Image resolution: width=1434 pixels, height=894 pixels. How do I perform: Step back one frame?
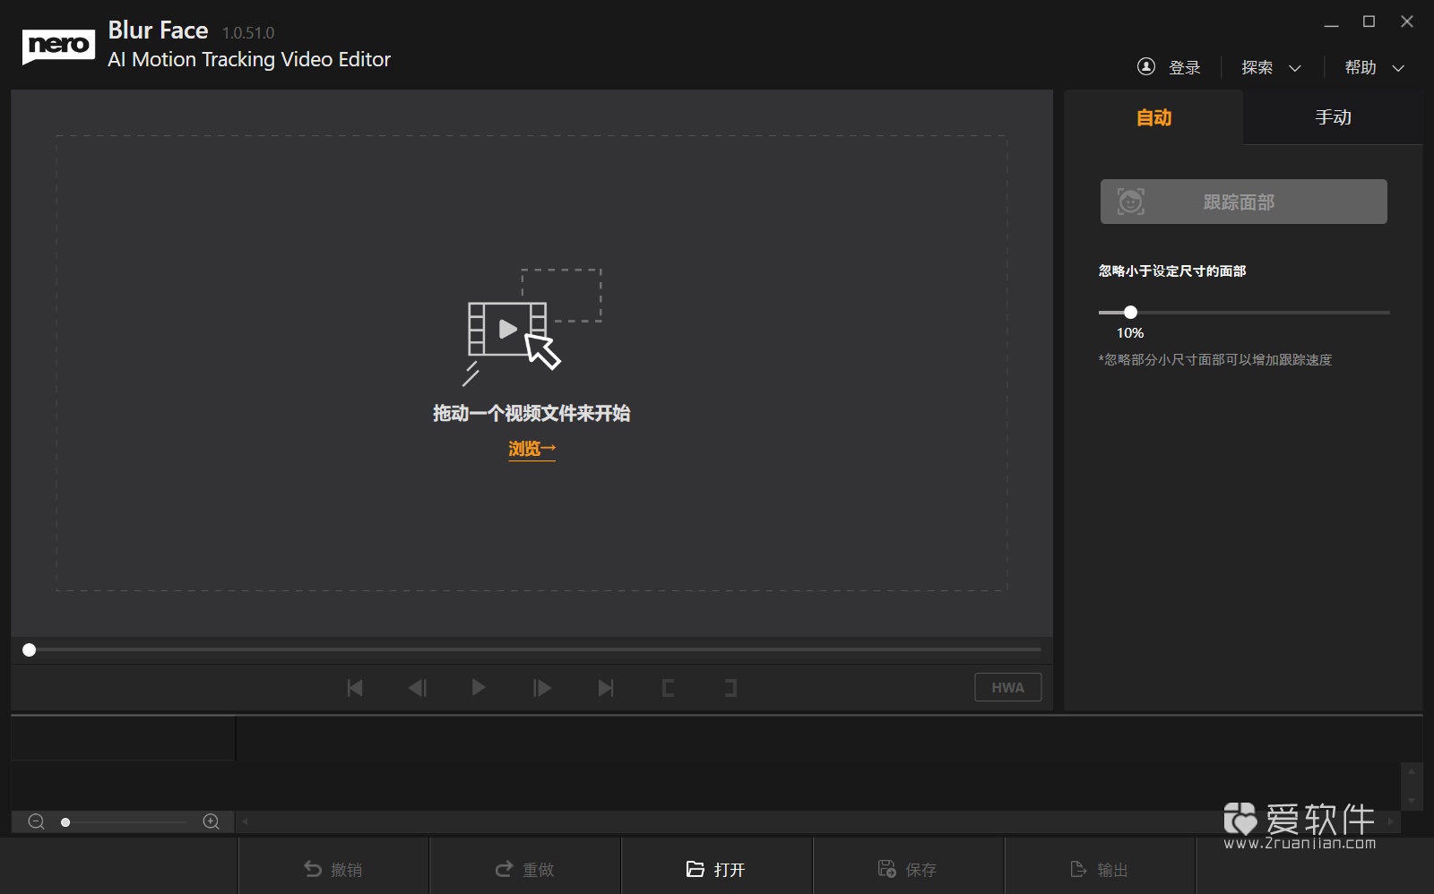(418, 687)
